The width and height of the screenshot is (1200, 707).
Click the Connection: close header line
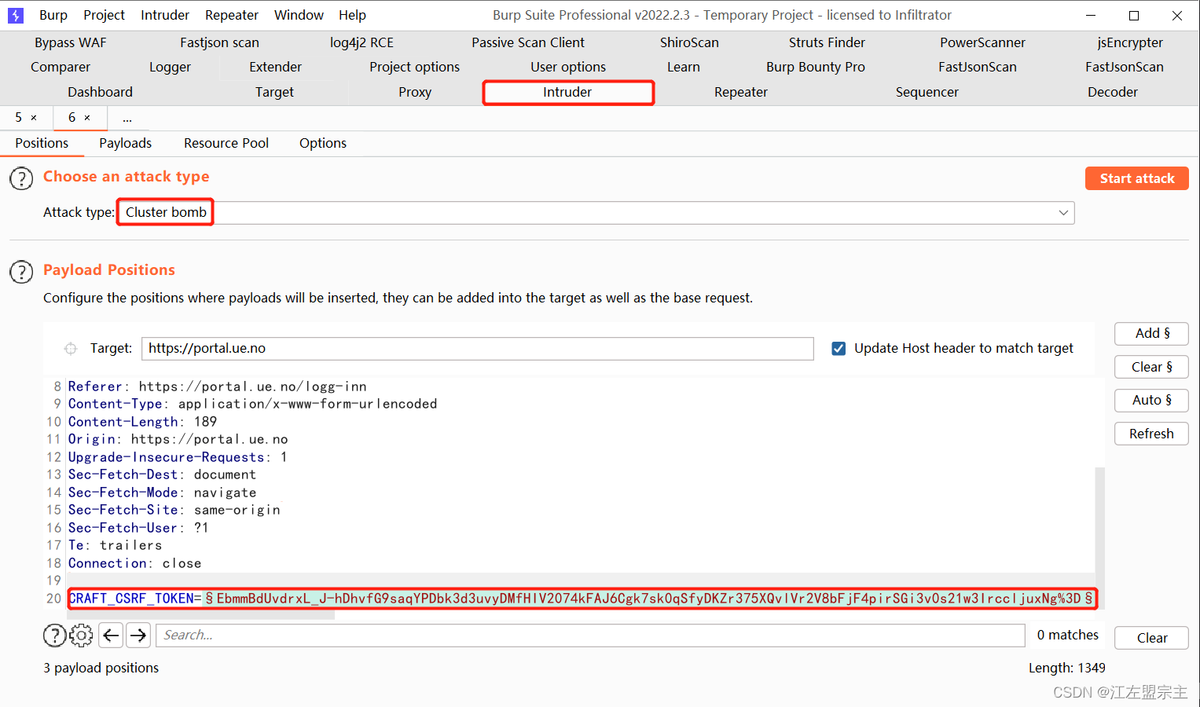tap(134, 563)
